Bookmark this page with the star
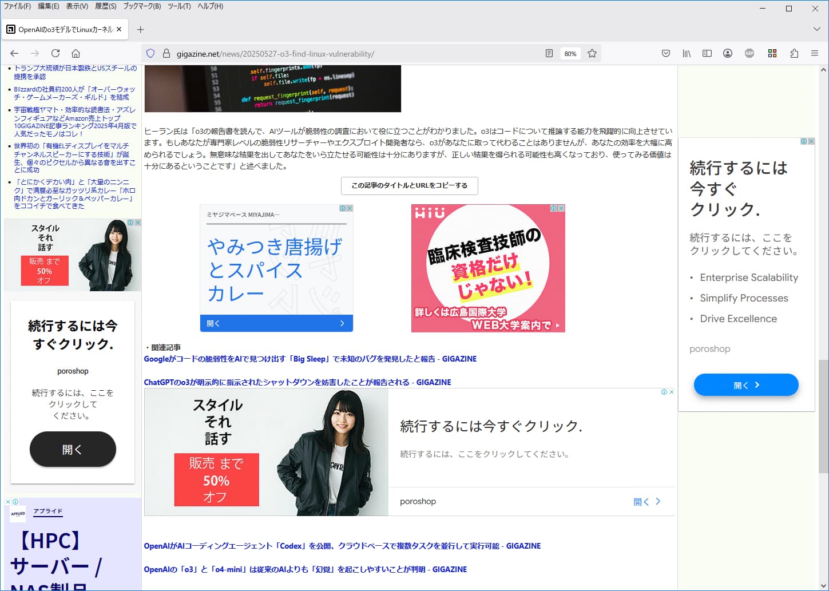 click(592, 53)
